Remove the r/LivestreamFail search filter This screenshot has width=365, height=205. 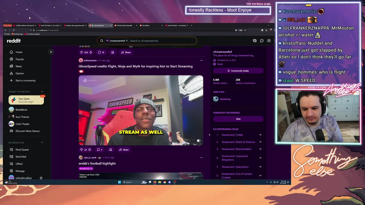(127, 41)
